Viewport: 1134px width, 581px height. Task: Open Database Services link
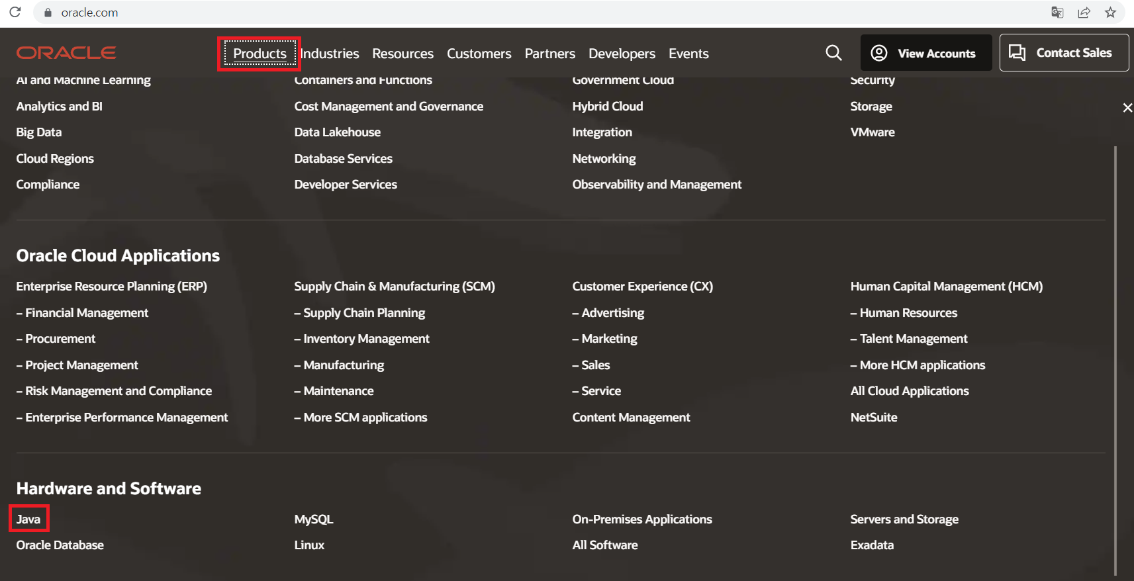[x=344, y=159]
